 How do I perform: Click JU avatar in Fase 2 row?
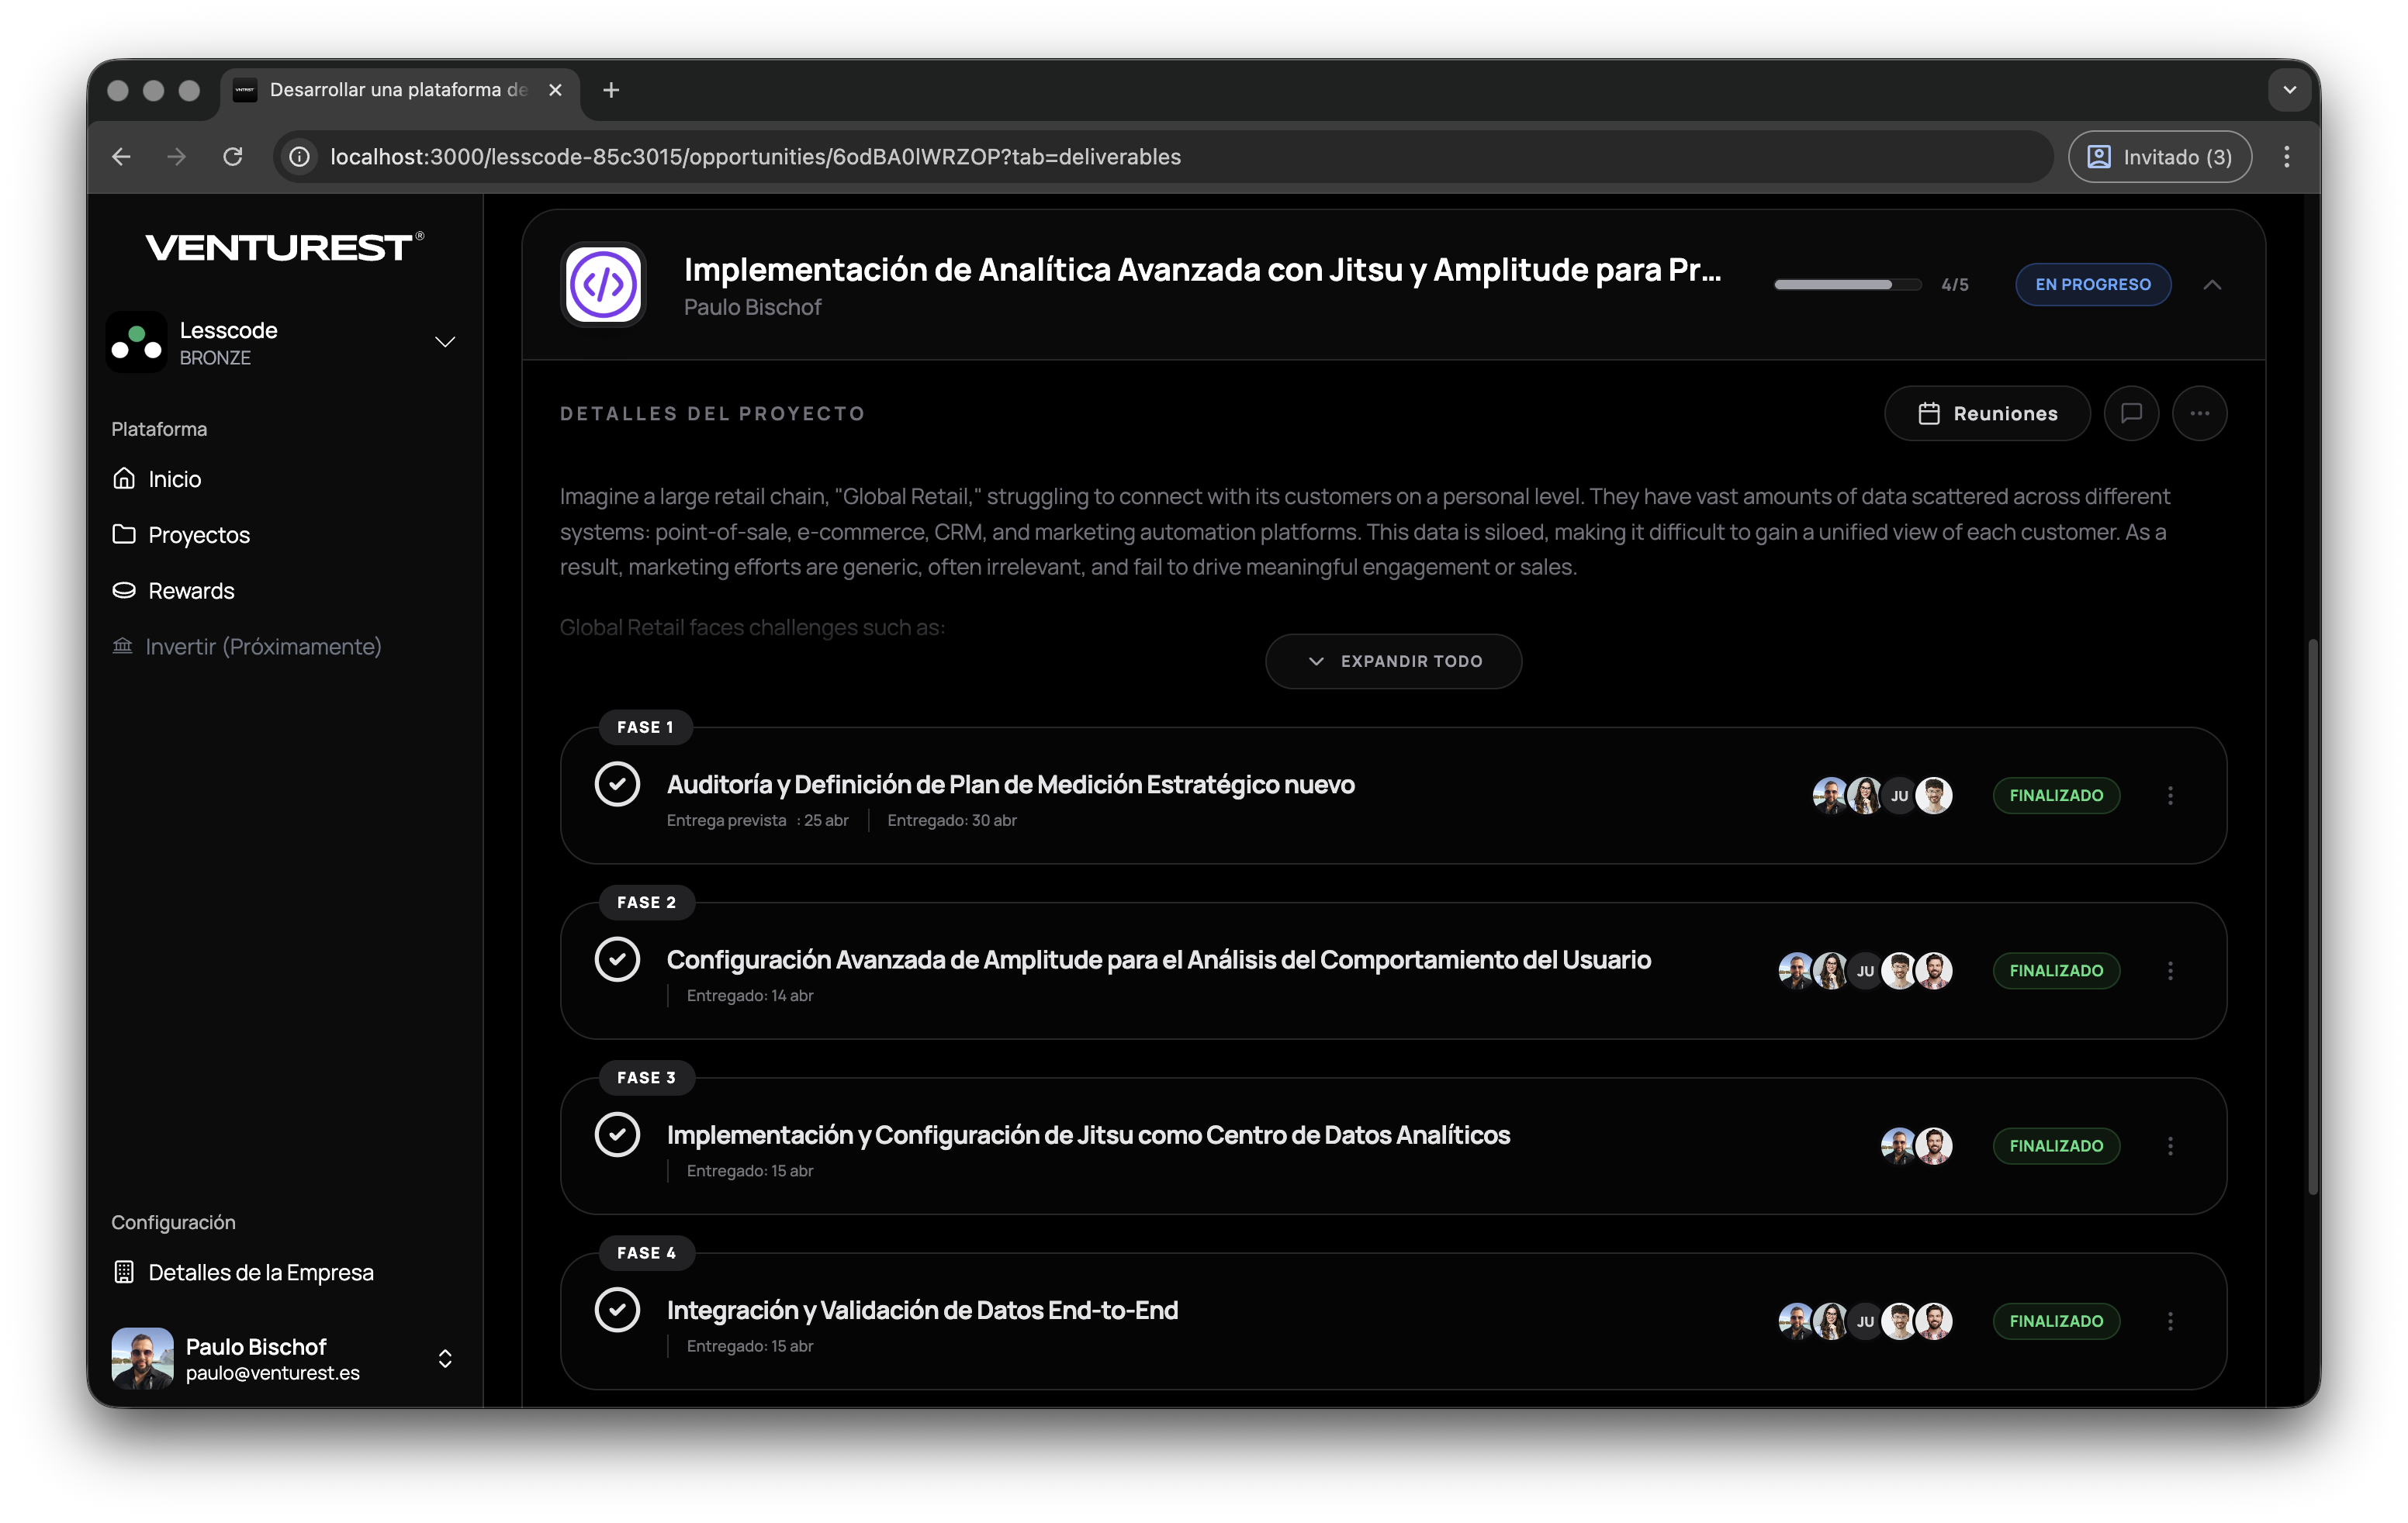pos(1865,970)
